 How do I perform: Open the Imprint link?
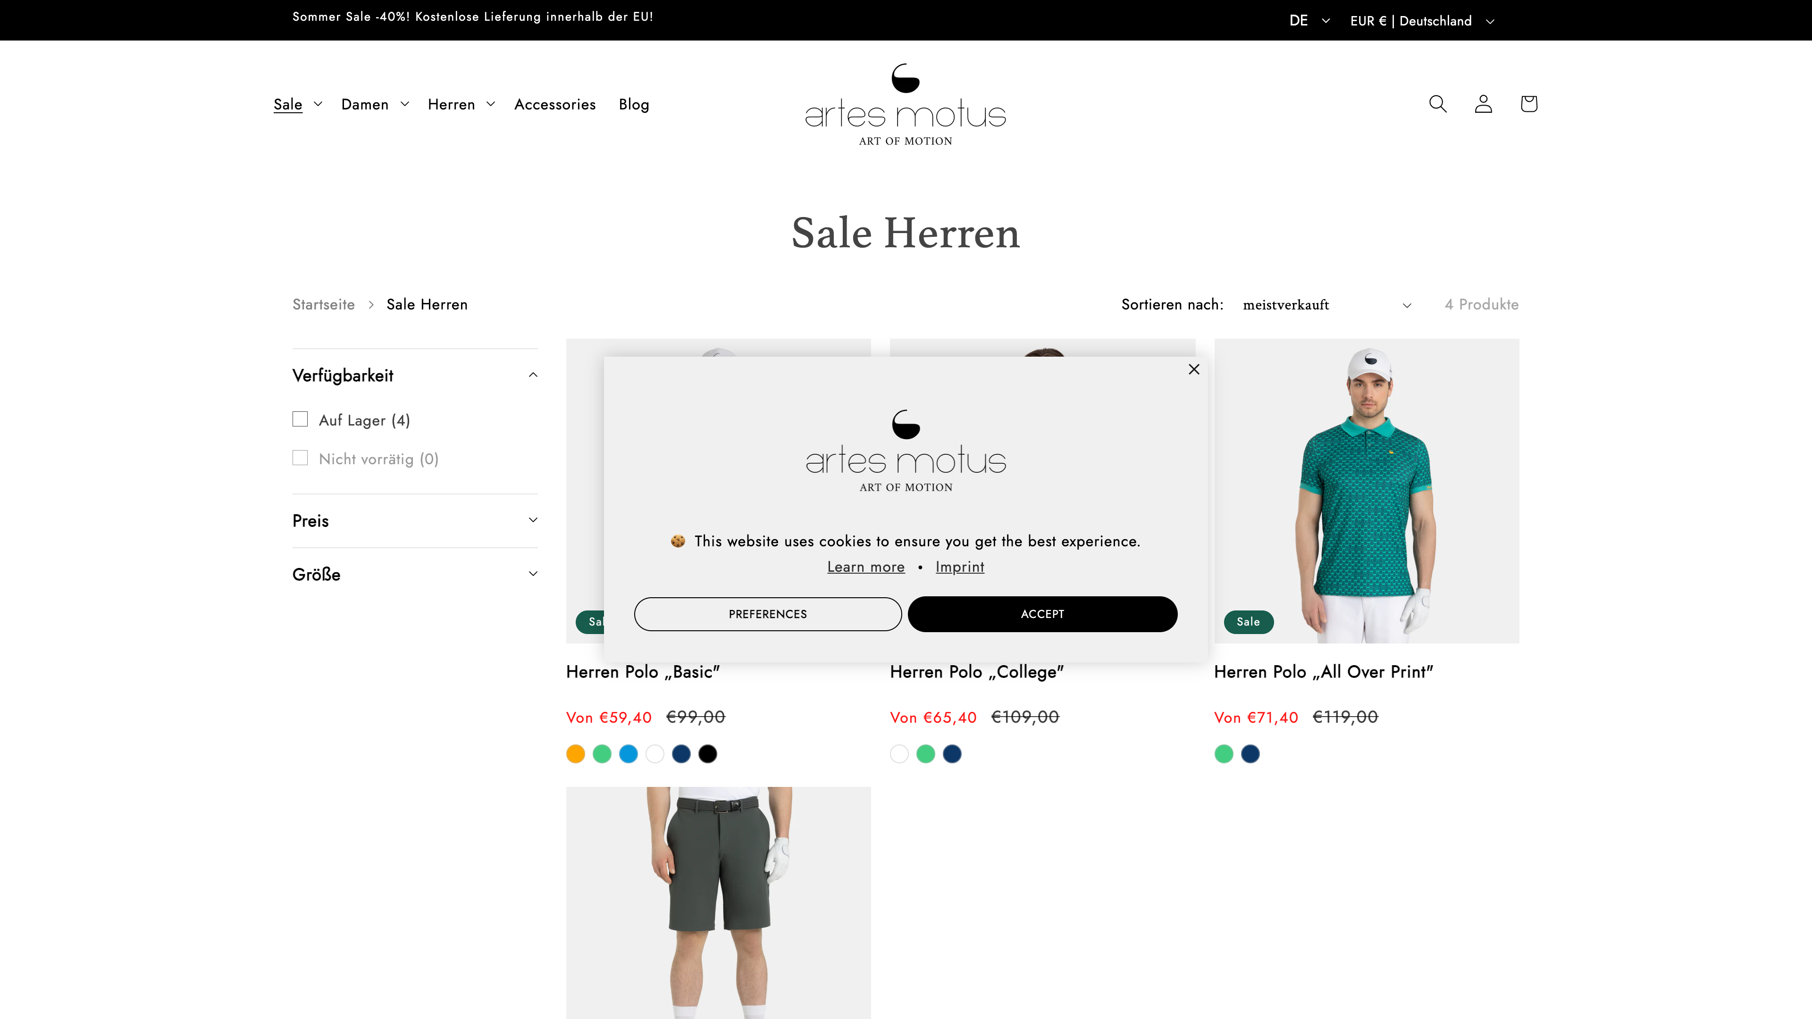[959, 567]
